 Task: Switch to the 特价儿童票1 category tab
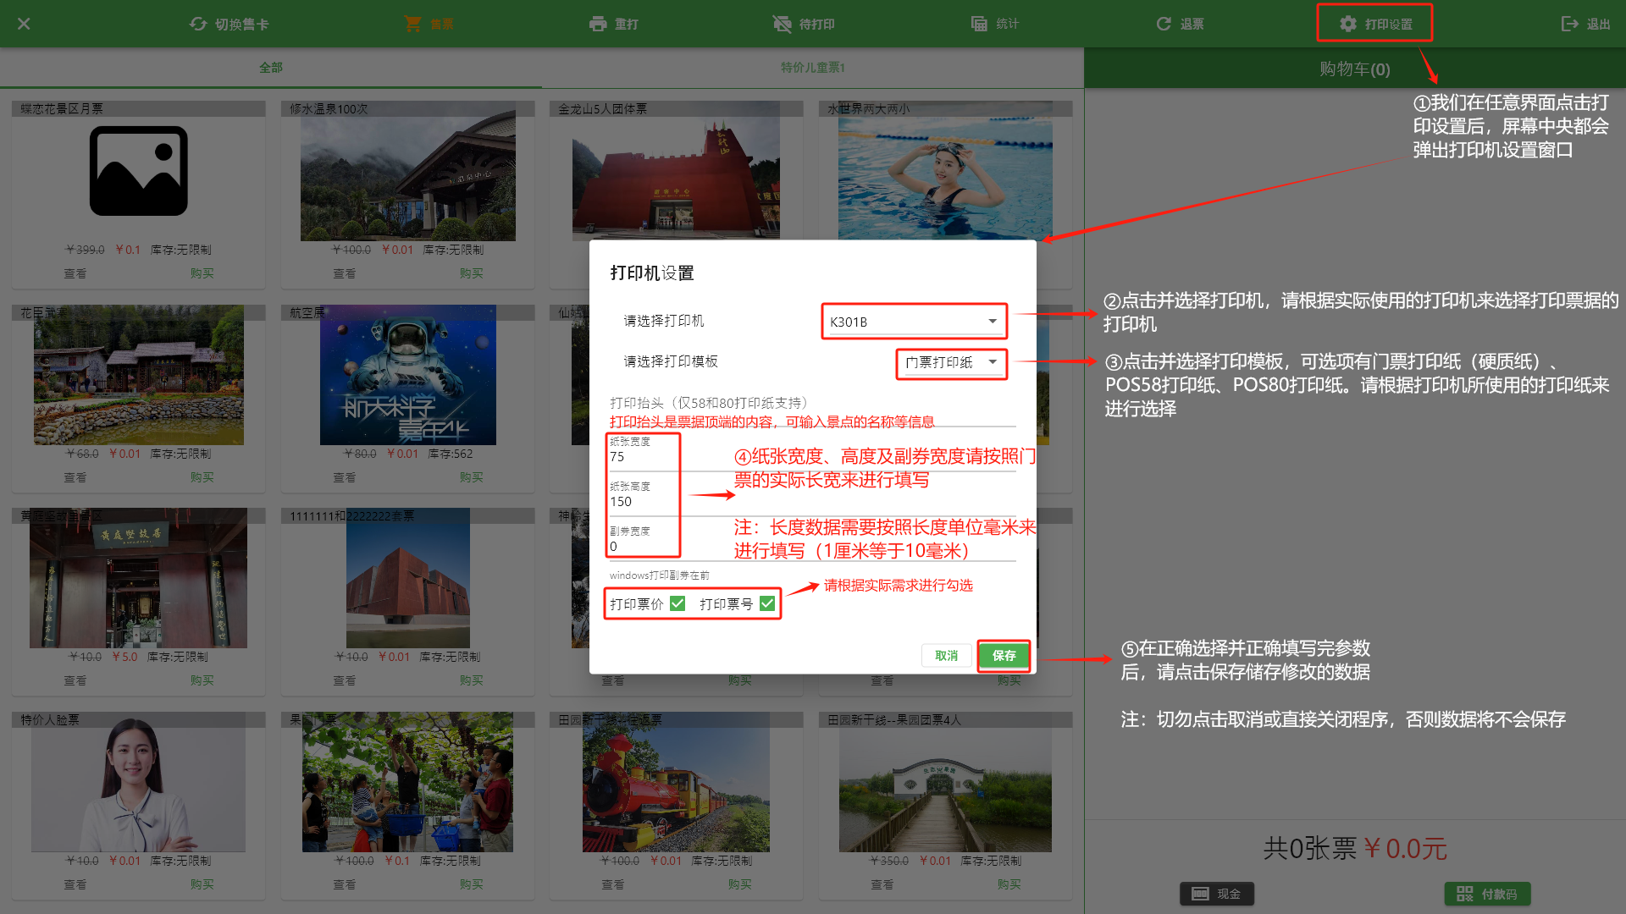point(813,68)
